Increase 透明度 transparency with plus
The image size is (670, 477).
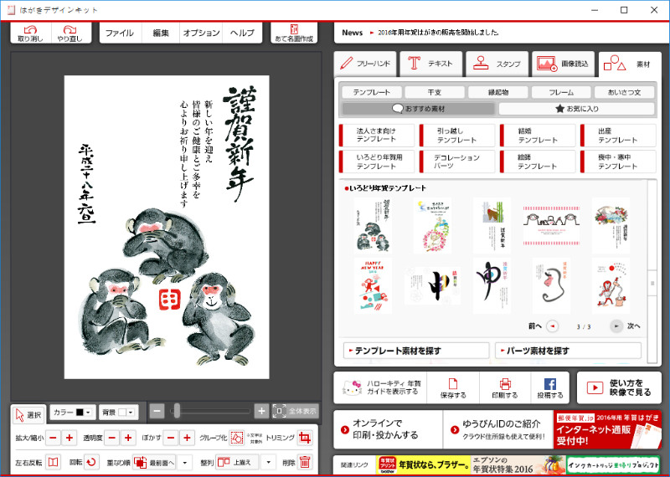128,438
